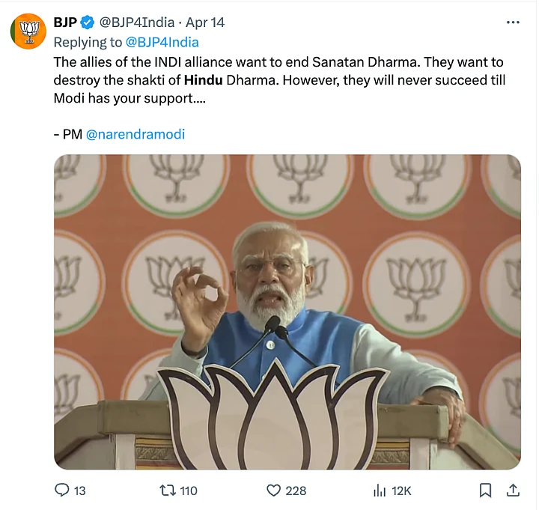Click the reply speech bubble icon
539x510 pixels.
(62, 491)
